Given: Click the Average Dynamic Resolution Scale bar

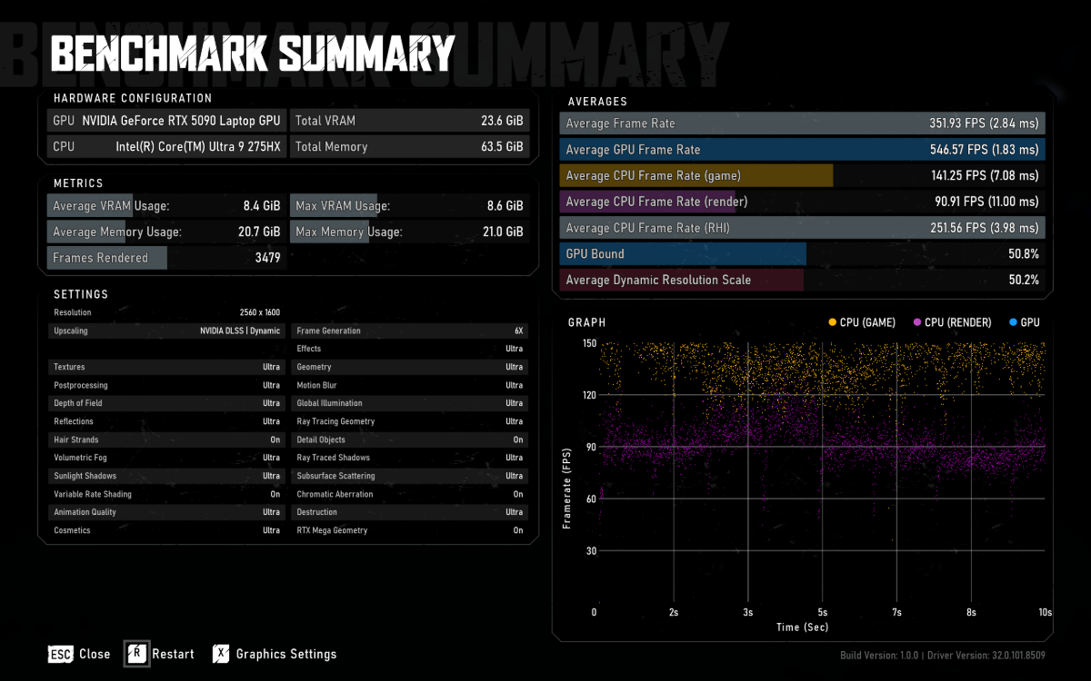Looking at the screenshot, I should coord(802,280).
